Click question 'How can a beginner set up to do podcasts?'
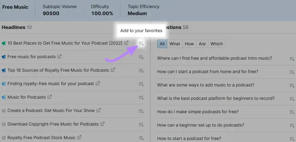The image size is (296, 142). click(x=200, y=125)
